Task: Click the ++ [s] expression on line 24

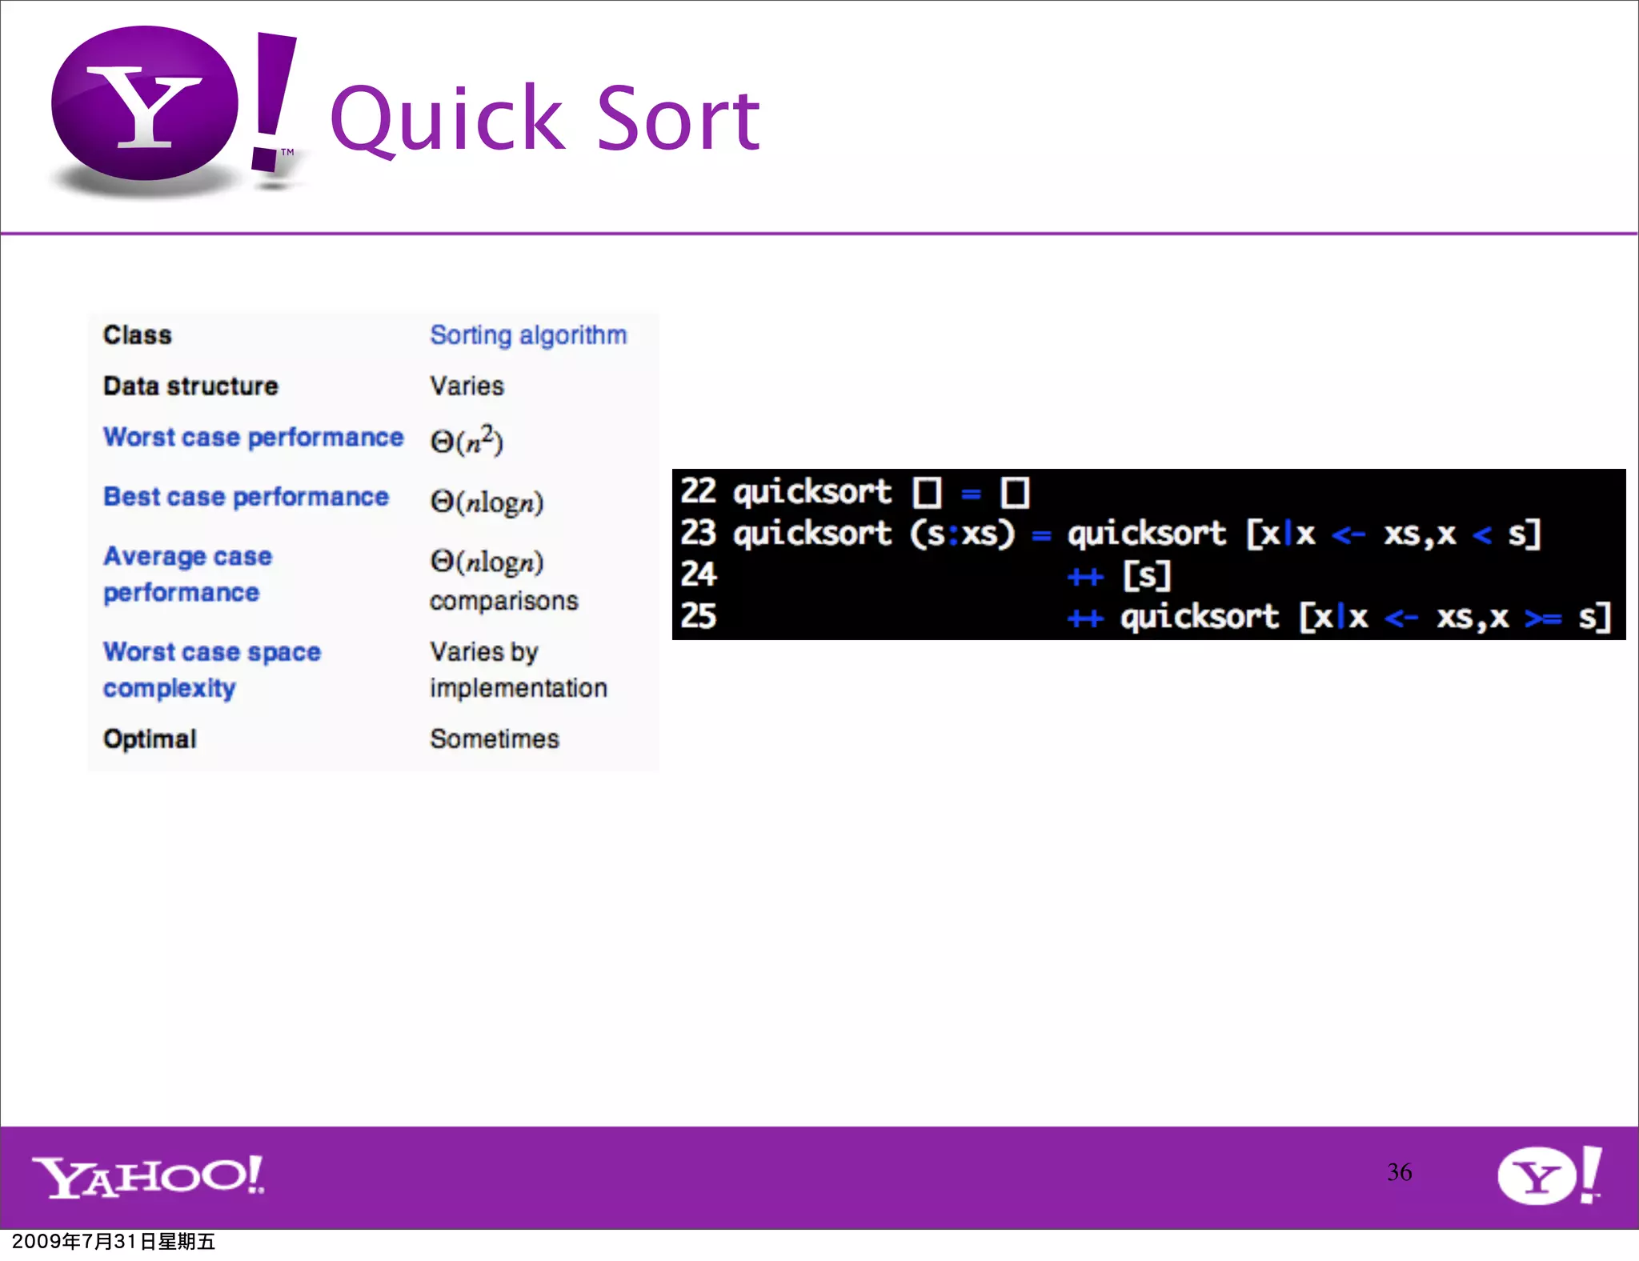Action: pos(1120,575)
